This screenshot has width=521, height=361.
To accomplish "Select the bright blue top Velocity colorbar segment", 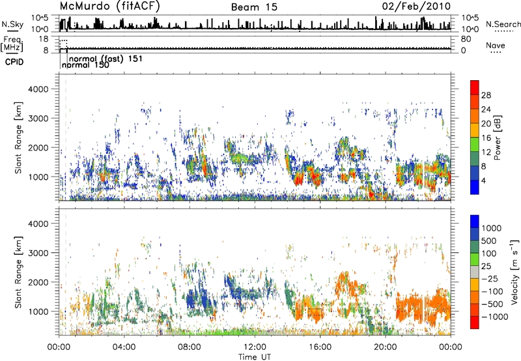I will pos(475,222).
